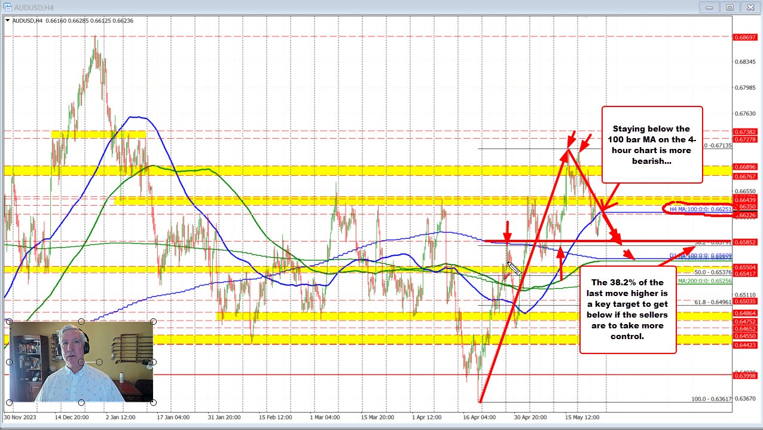Click the MetaTrader chart icon in title bar

tap(8, 7)
